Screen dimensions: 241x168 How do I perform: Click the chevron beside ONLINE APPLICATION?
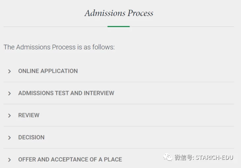pyautogui.click(x=9, y=71)
